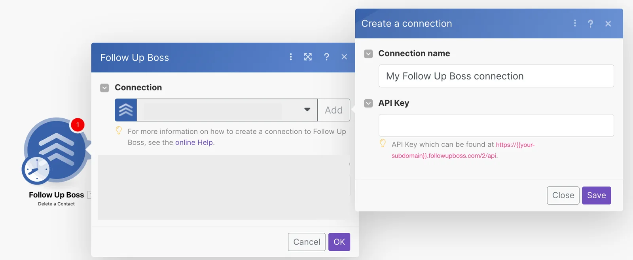Image resolution: width=633 pixels, height=260 pixels.
Task: Close the Create a connection panel
Action: point(608,24)
